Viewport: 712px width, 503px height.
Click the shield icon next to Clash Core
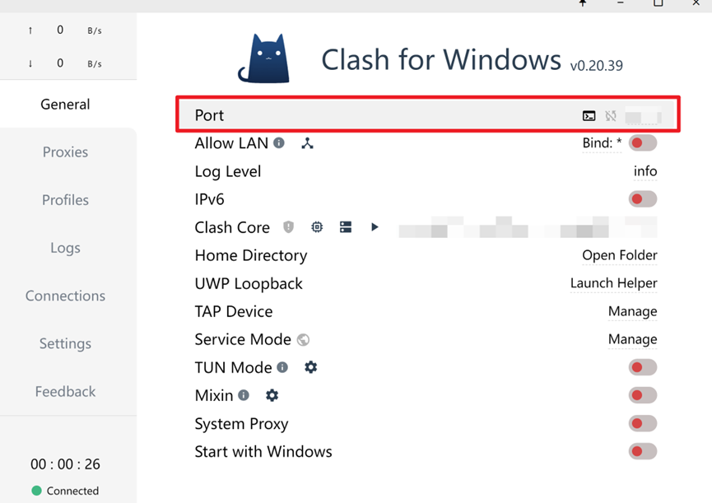click(289, 227)
